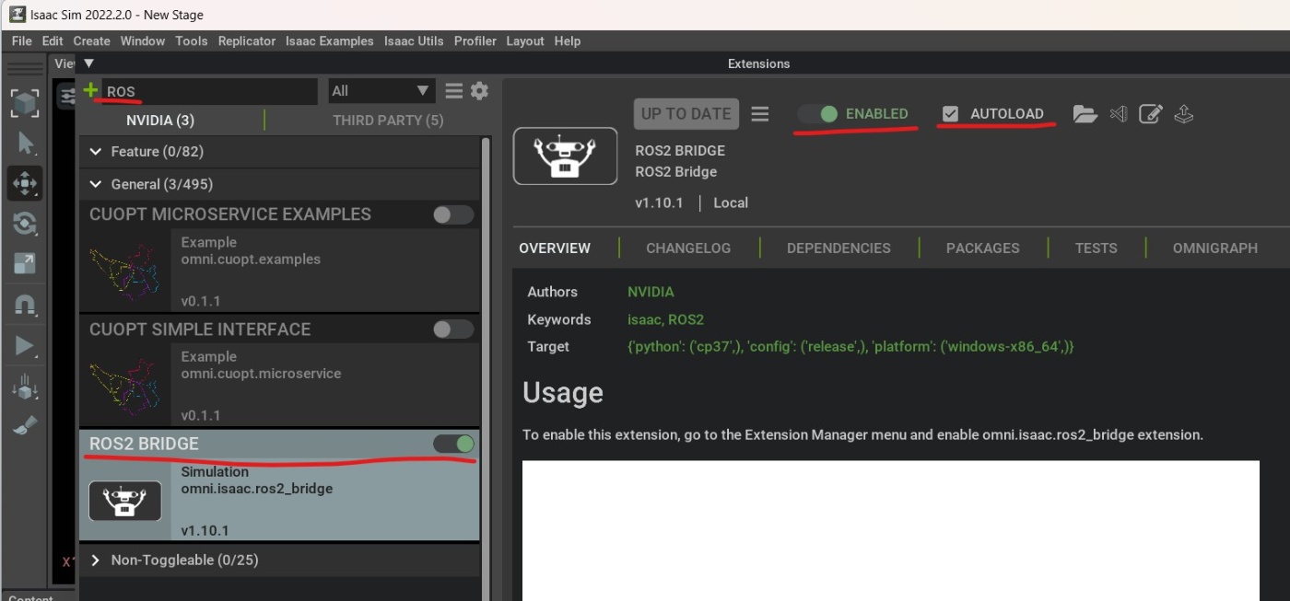The image size is (1290, 601).
Task: Select the OVERVIEW tab
Action: (555, 248)
